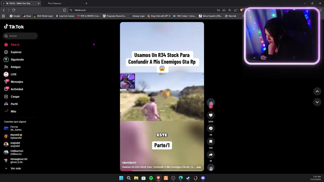Open OBS Studio from taskbar
This screenshot has width=324, height=182.
173,178
